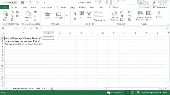
Task: Switch to Normal view
Action: coord(127,93)
